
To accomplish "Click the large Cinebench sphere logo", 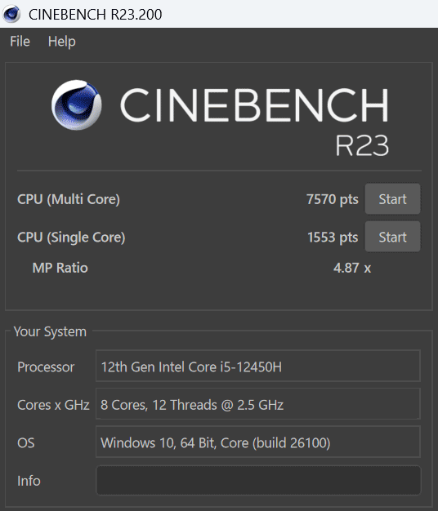I will (77, 105).
